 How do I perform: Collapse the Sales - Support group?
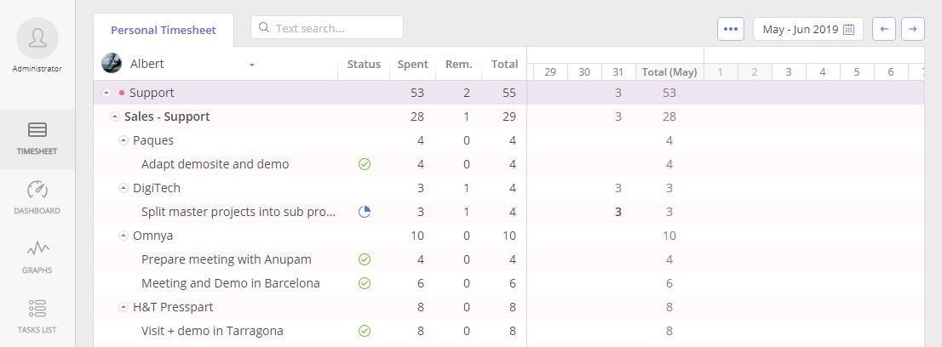pos(115,117)
